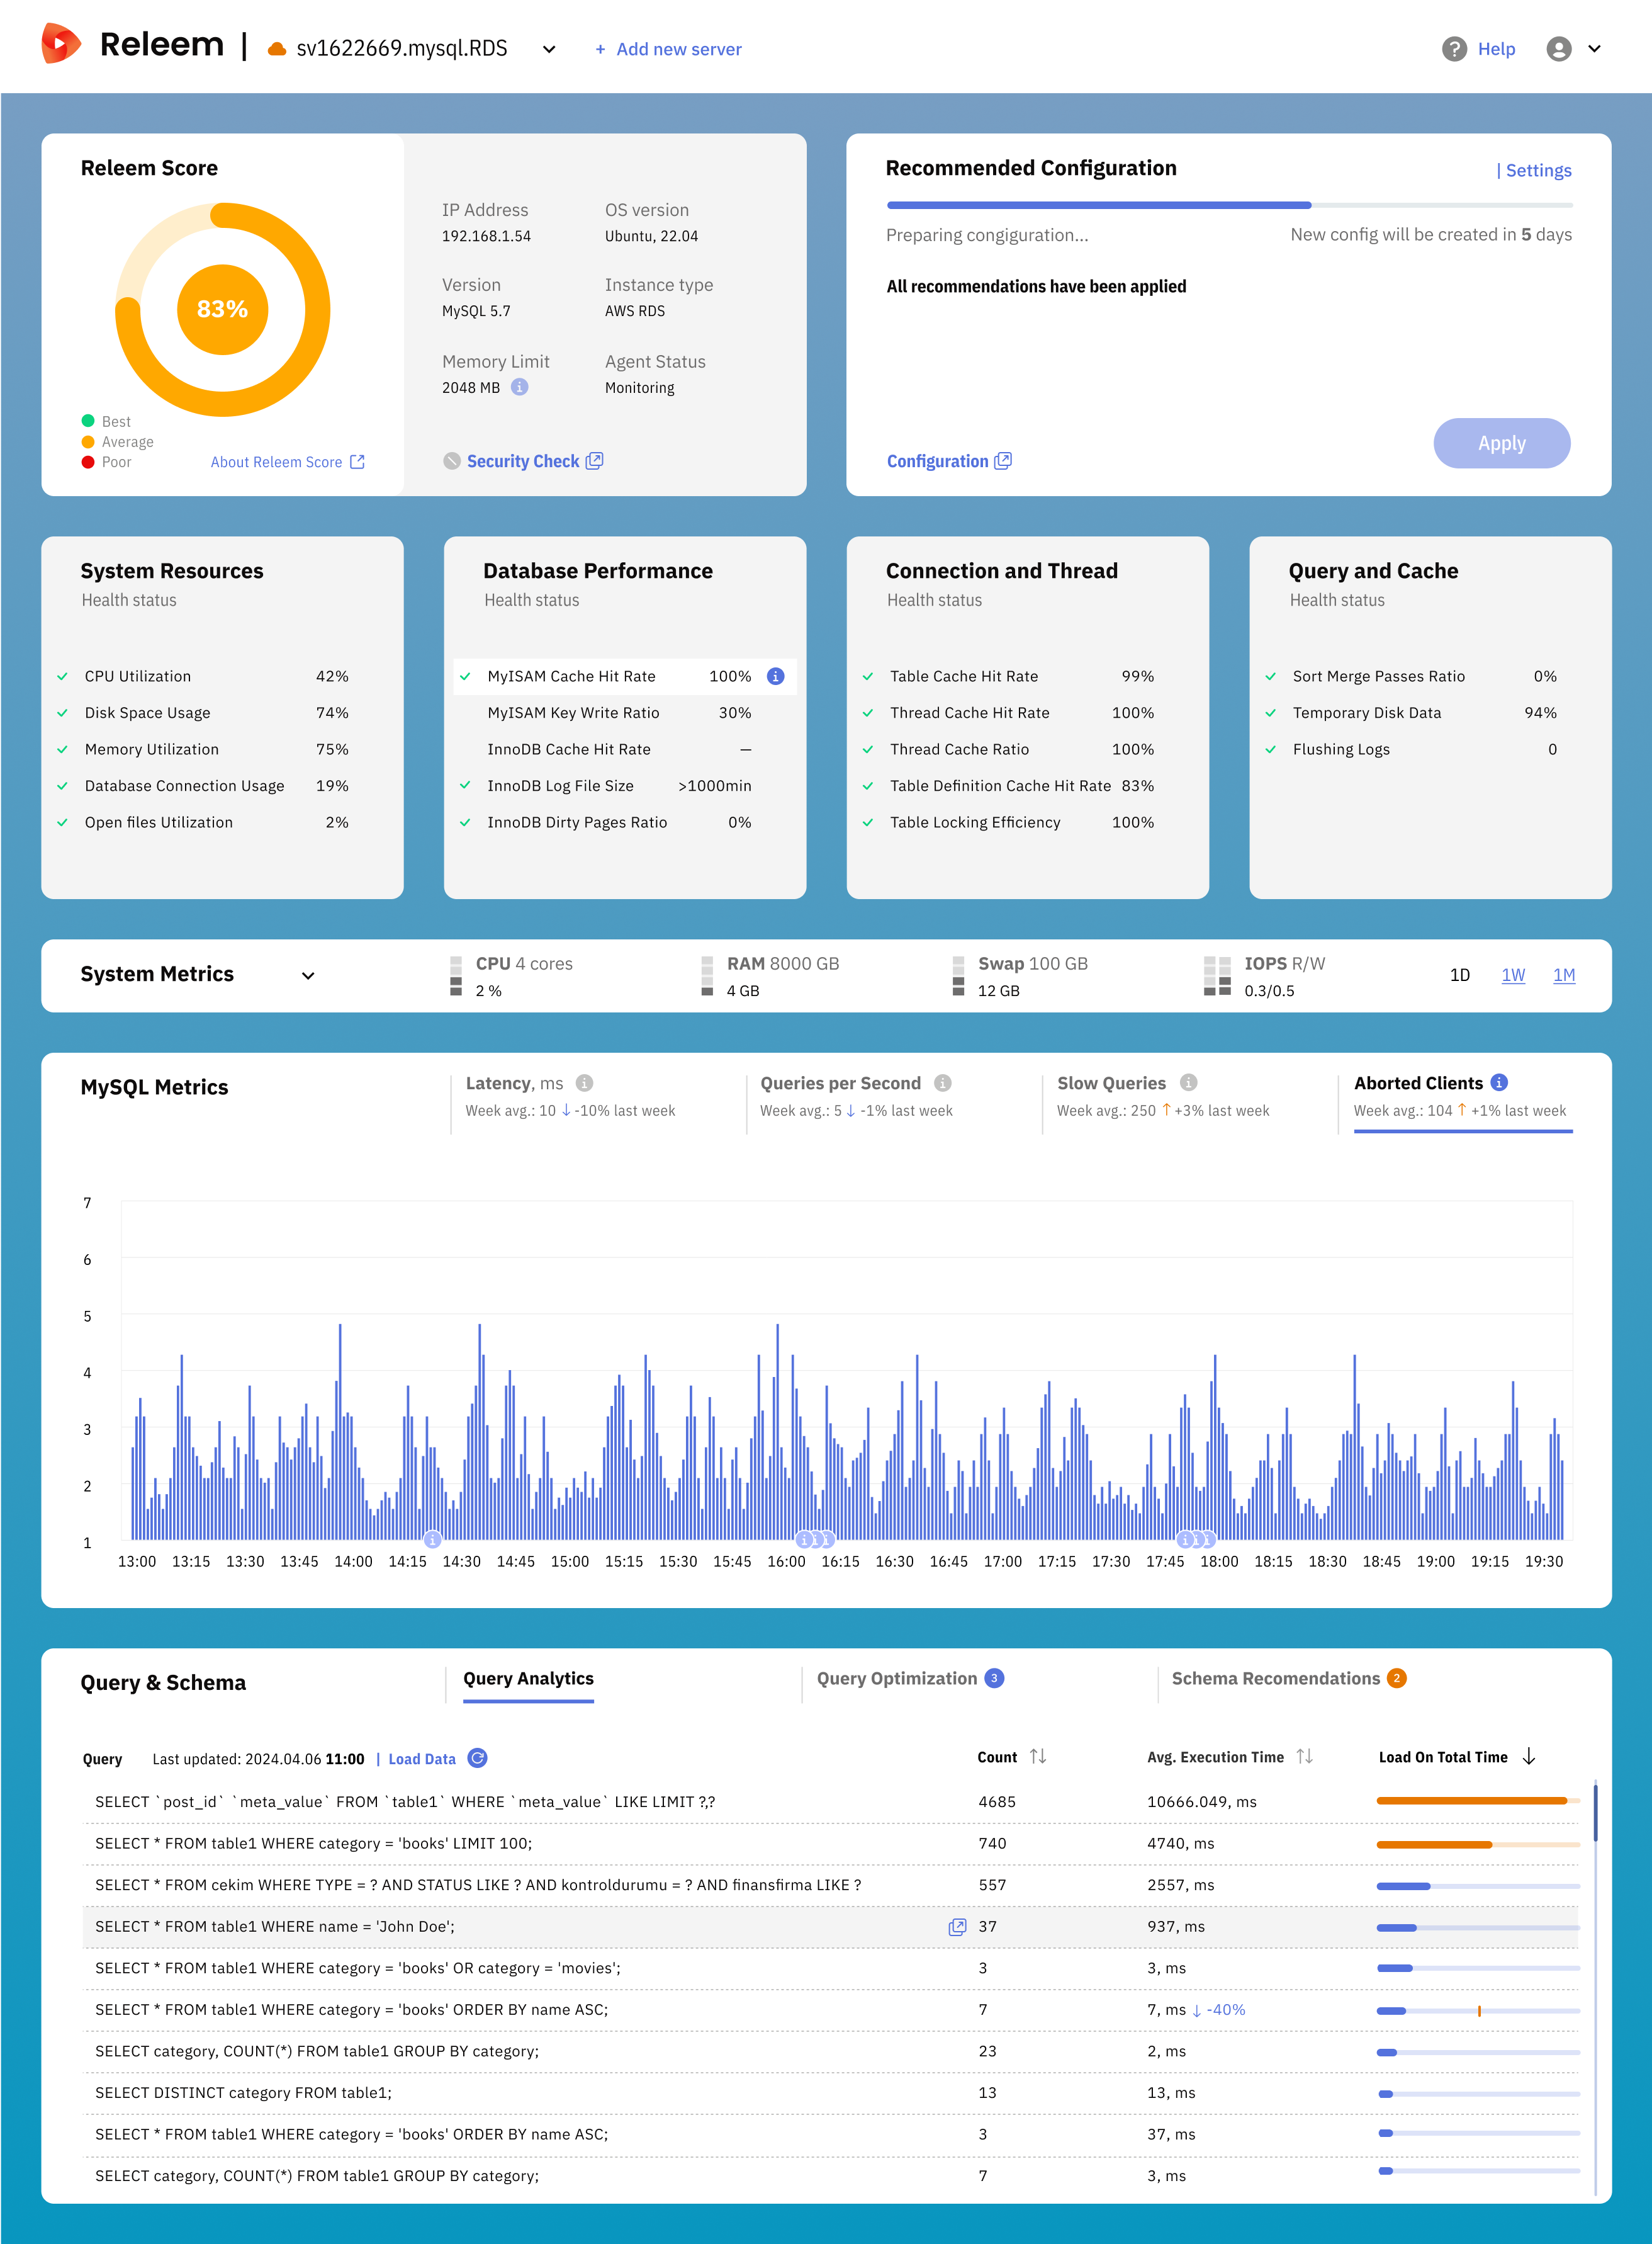This screenshot has height=2244, width=1652.
Task: Click the configuration preparation progress bar
Action: pos(1229,204)
